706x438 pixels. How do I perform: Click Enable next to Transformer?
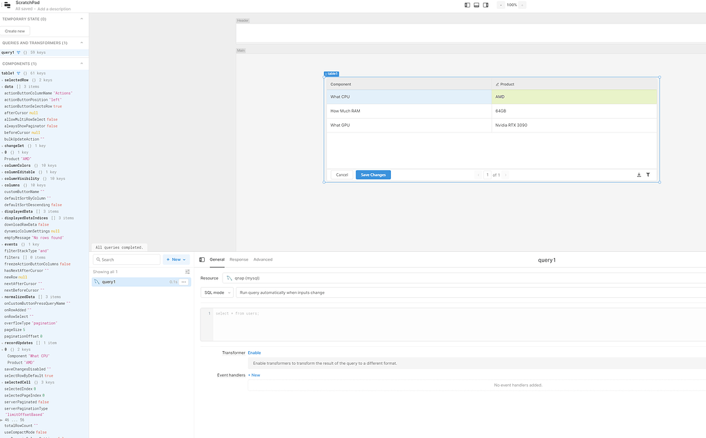[x=254, y=352]
